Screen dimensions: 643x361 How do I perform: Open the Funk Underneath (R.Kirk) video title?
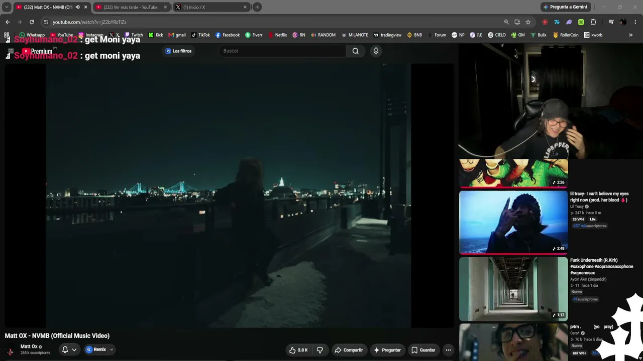tap(601, 267)
